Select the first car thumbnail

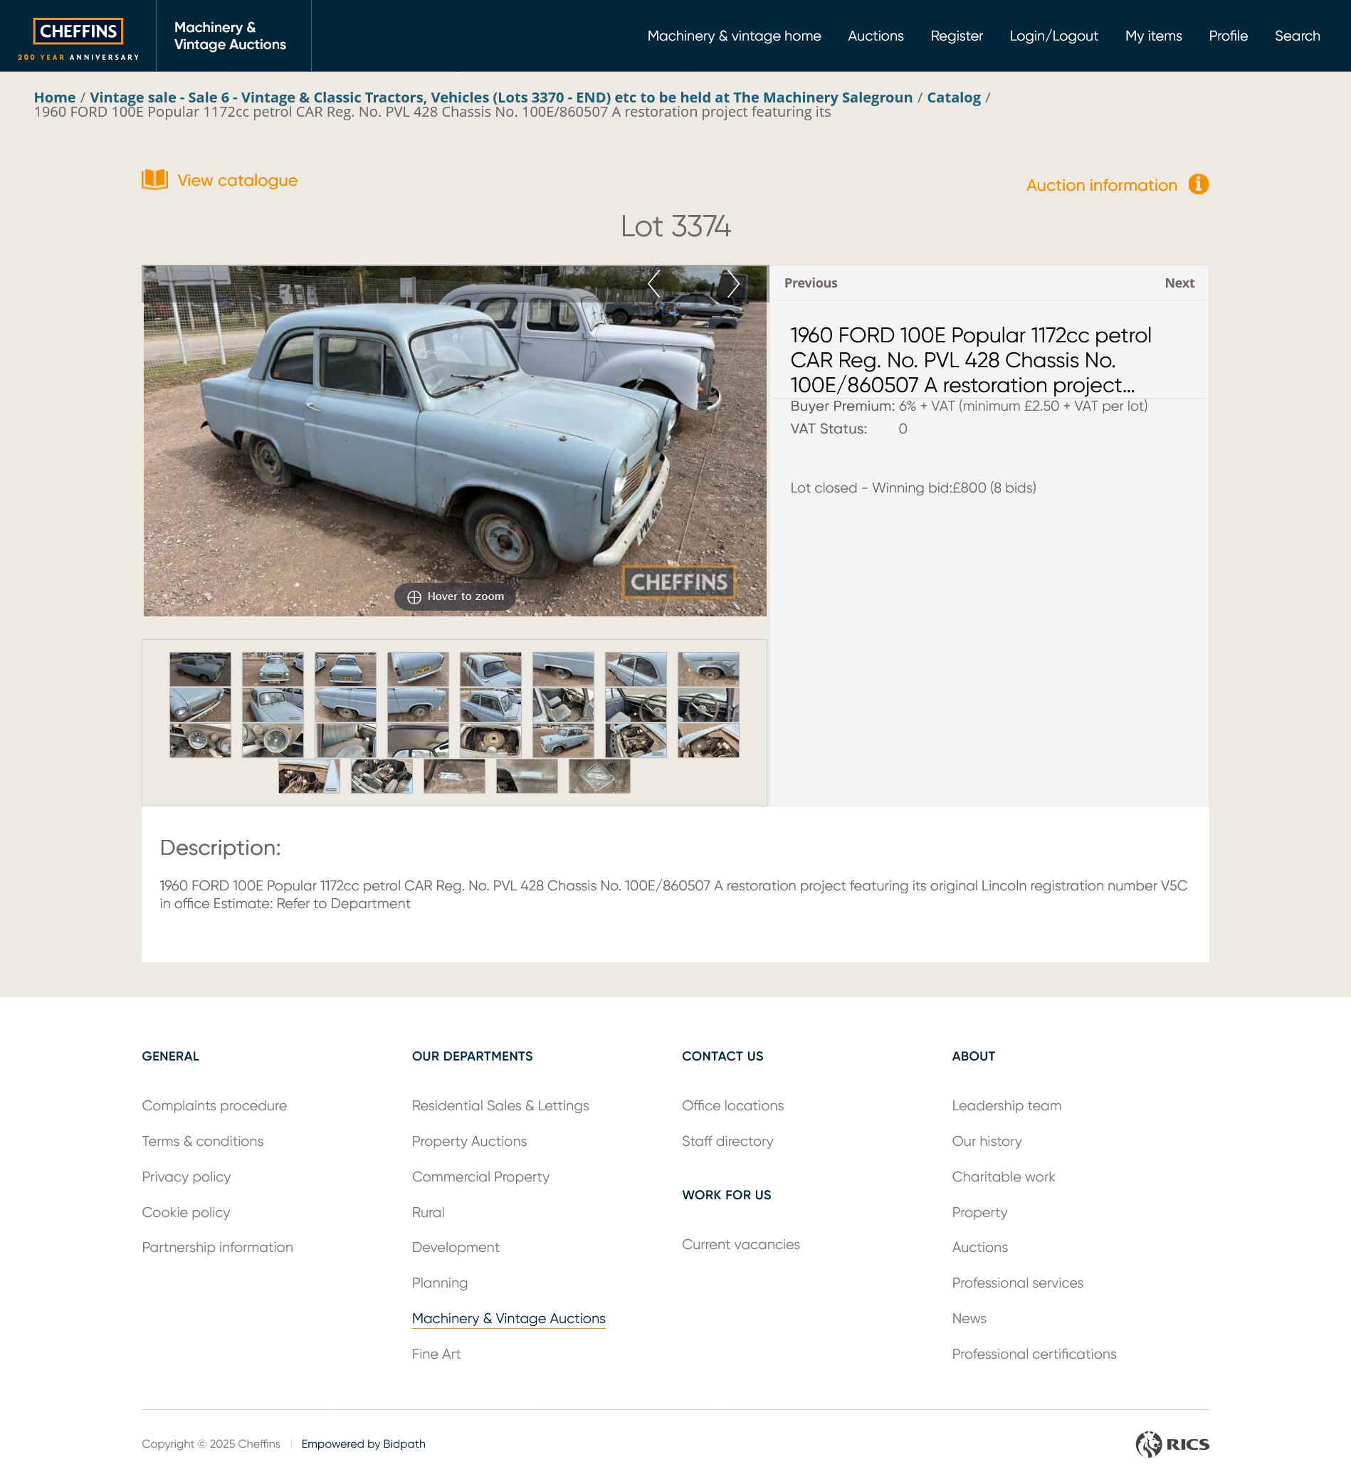tap(199, 669)
